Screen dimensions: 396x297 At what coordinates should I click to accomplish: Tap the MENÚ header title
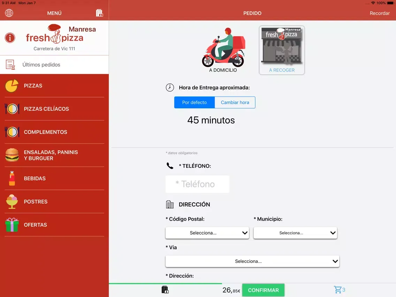(54, 13)
